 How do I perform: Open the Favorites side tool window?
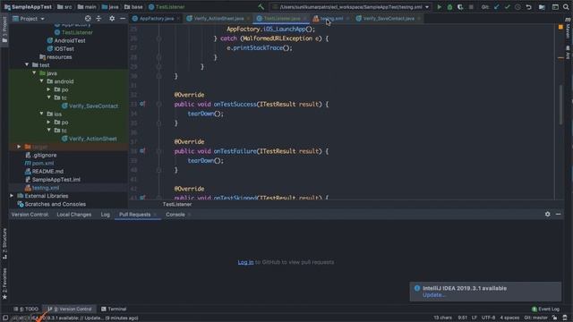coord(4,284)
